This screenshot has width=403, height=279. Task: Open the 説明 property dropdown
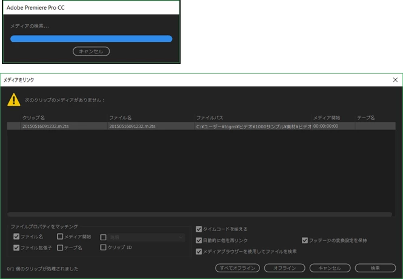click(146, 237)
